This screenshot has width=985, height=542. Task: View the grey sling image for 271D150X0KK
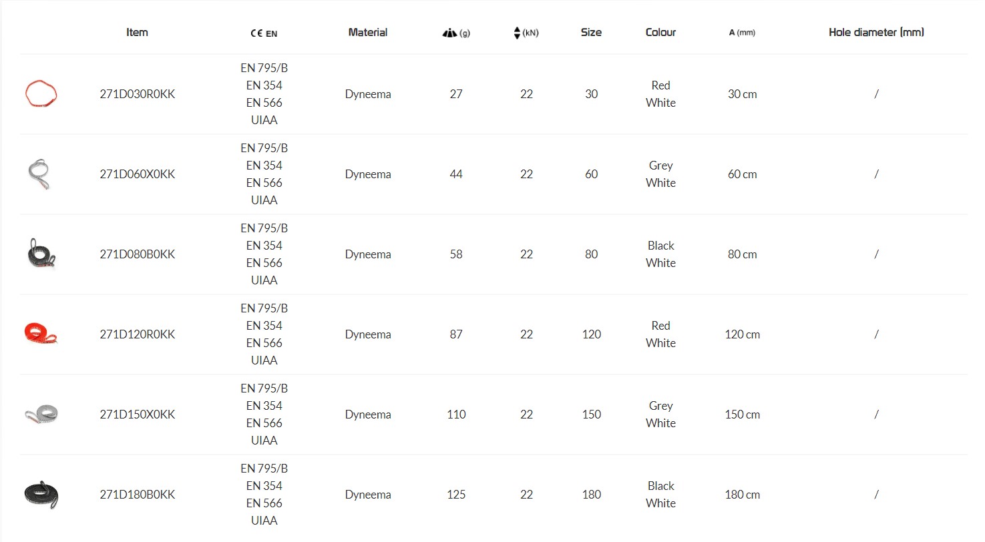point(41,414)
